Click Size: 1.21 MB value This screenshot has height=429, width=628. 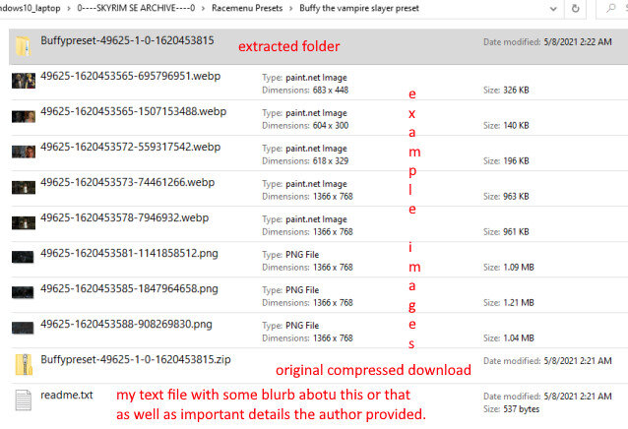[509, 302]
